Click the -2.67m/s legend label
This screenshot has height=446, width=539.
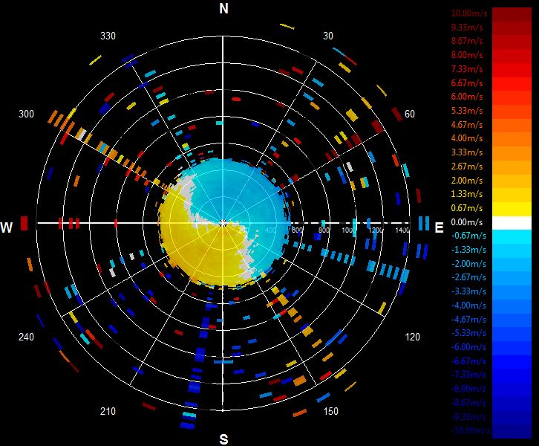click(x=468, y=278)
